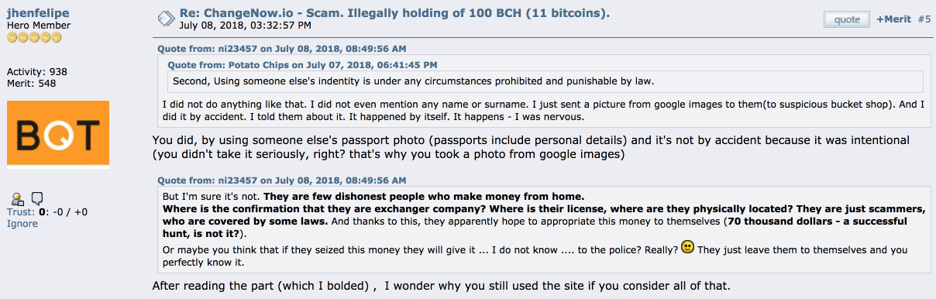Click the Merit: 548 text

coord(31,83)
